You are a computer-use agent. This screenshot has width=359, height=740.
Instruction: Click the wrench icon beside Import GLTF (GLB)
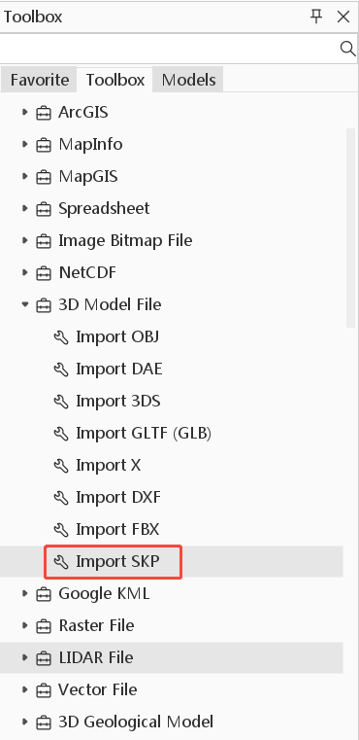pyautogui.click(x=61, y=434)
